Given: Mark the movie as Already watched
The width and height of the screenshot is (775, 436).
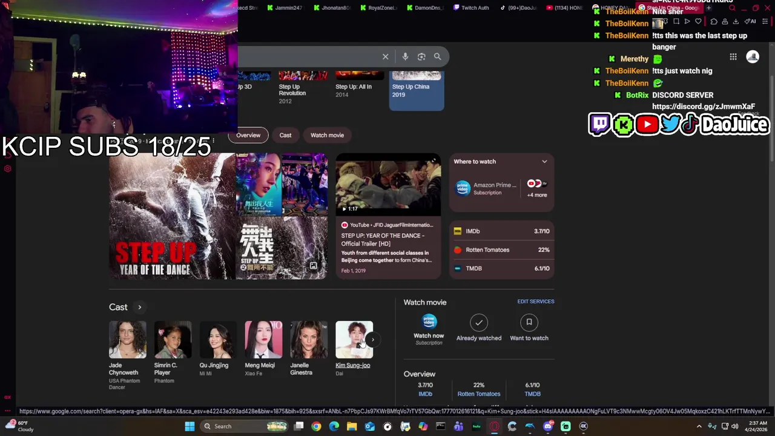Looking at the screenshot, I should click(x=479, y=328).
